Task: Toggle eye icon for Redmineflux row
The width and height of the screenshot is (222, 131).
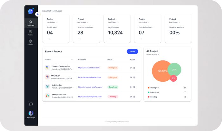Action: coord(130,87)
